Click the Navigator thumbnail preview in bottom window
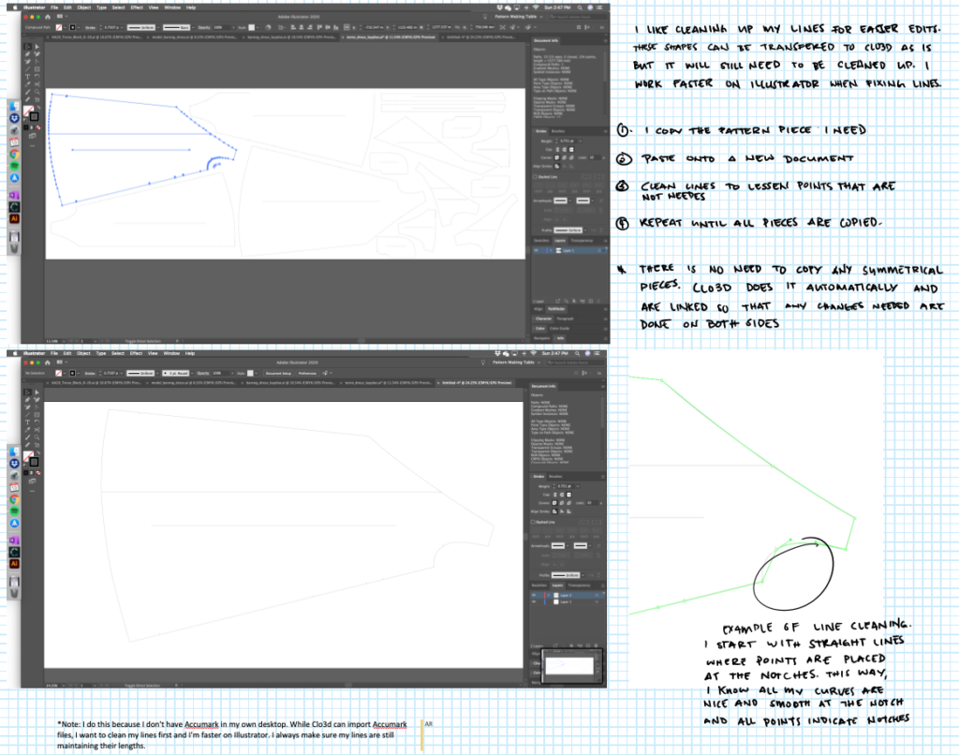 (572, 666)
